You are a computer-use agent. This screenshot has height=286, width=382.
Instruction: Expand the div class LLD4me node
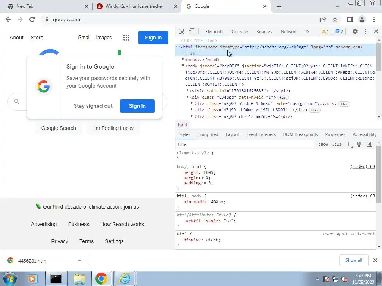click(x=192, y=110)
